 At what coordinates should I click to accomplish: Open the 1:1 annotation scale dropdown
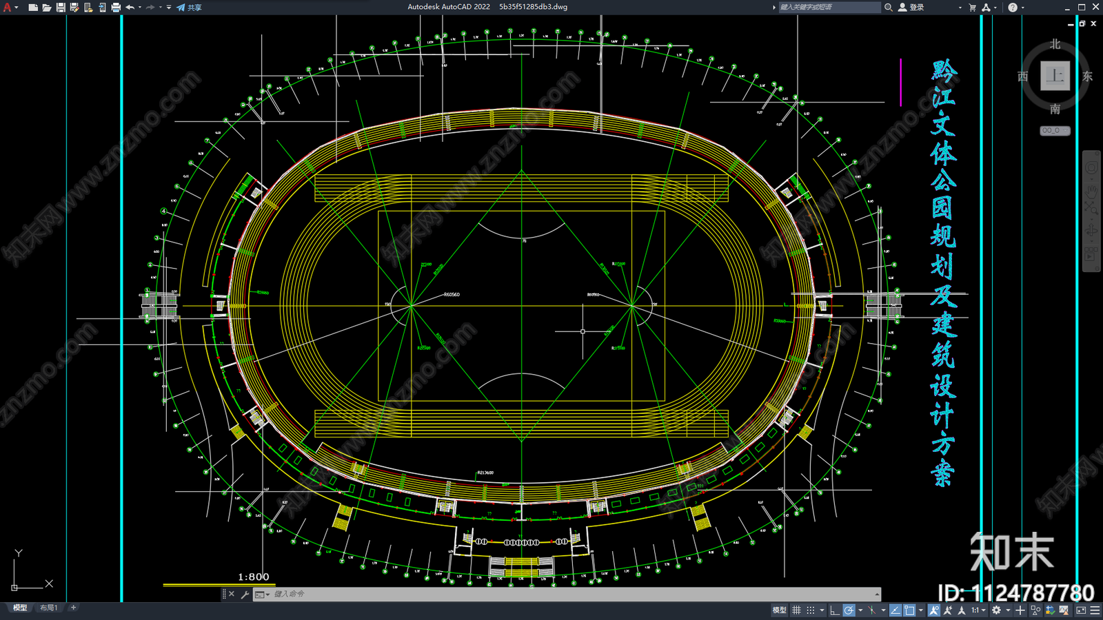pos(978,610)
